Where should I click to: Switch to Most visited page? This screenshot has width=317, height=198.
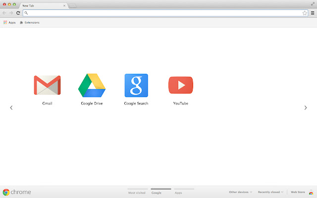137,192
